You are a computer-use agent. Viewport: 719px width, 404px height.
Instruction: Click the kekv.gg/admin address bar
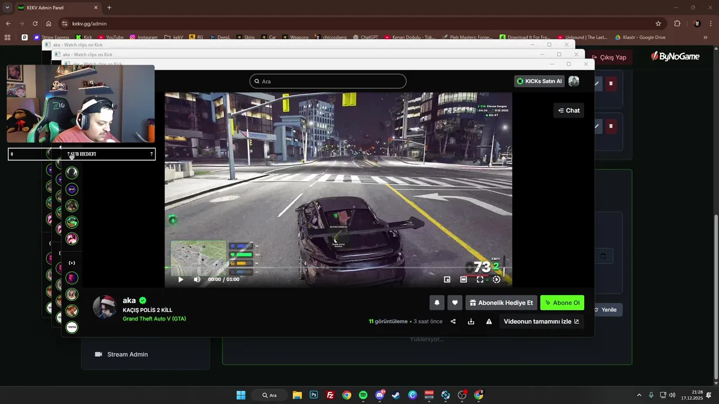click(359, 24)
